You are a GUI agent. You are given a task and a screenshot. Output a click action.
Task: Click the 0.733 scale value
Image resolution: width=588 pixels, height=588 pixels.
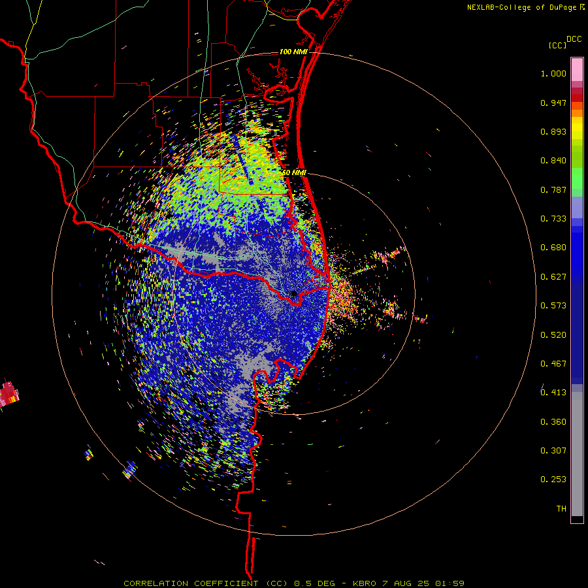click(553, 219)
